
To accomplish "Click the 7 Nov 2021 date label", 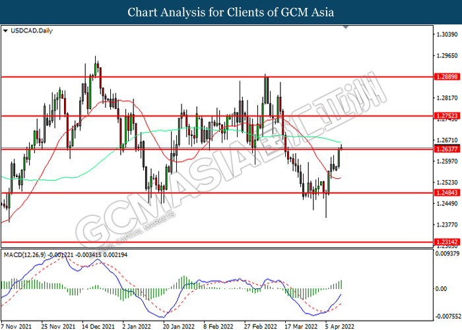I will (16, 327).
